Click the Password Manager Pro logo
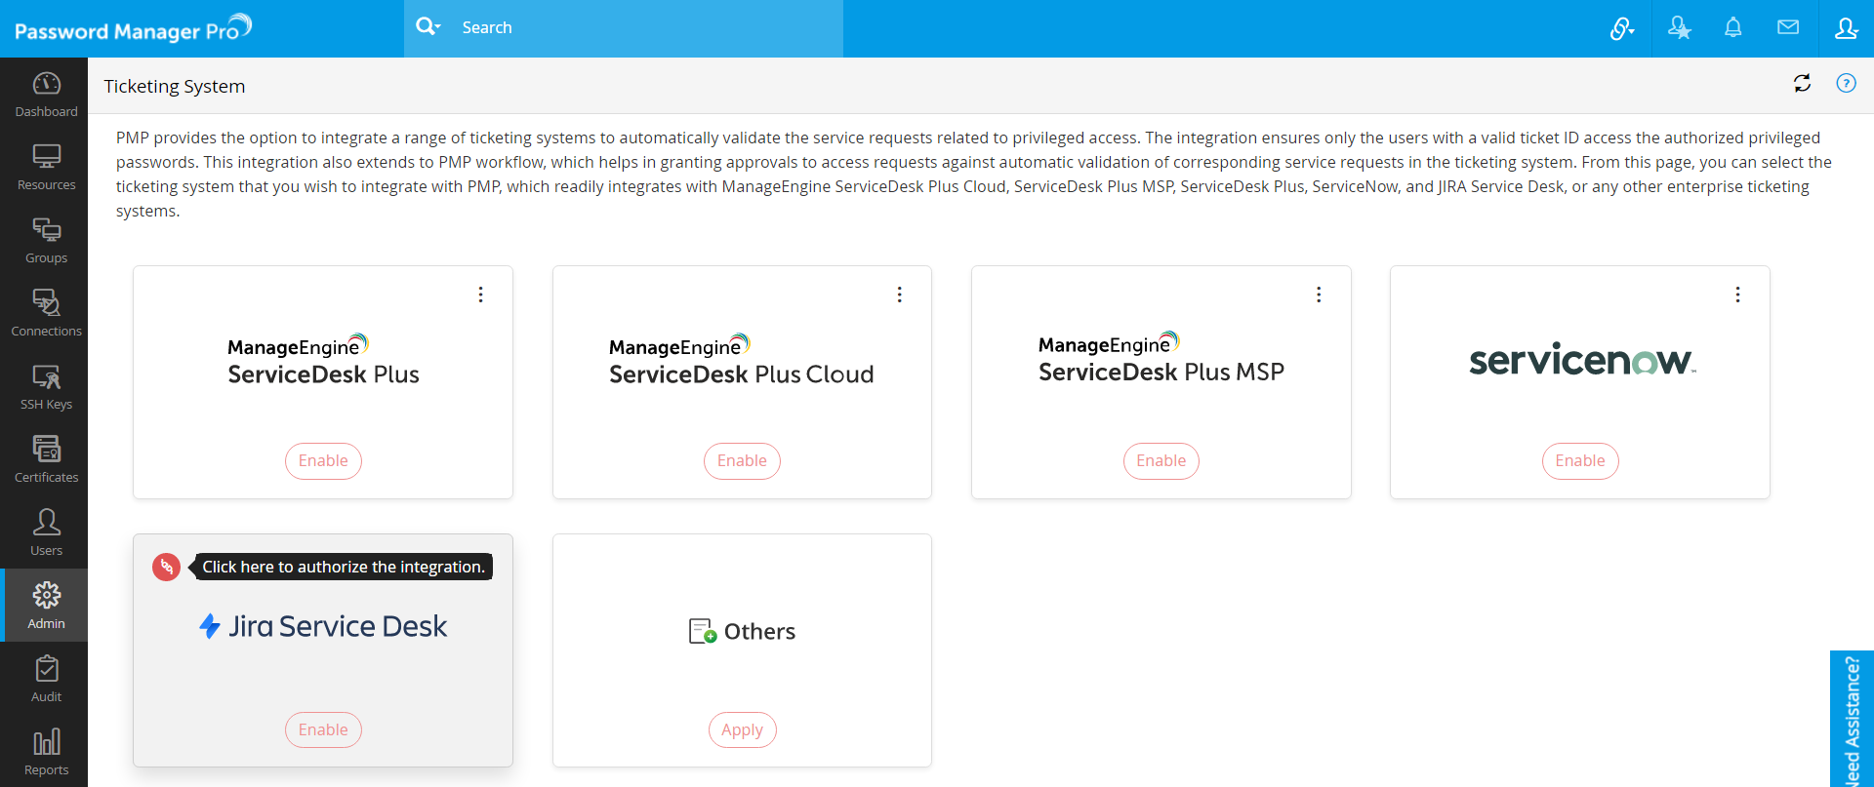Viewport: 1874px width, 787px height. [134, 28]
